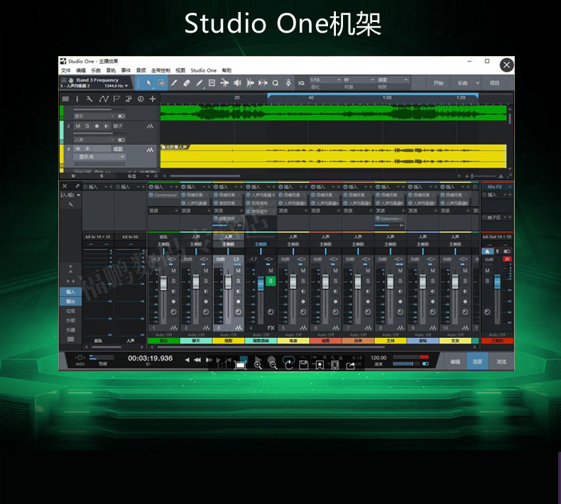Click the save disk icon in the overlay toolbar
561x504 pixels.
click(x=303, y=365)
